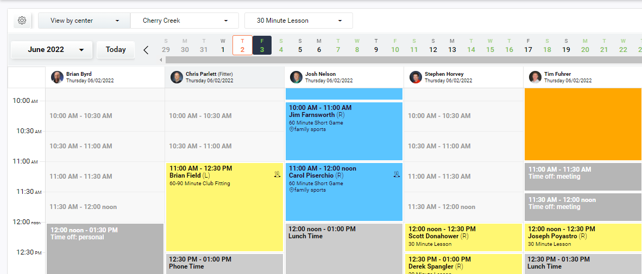Click the date strip horizontal scrollbar
Viewport: 642px width, 274px height.
click(404, 60)
